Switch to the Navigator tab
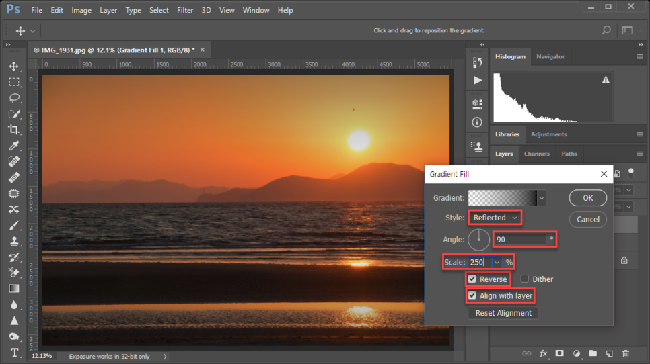Screen dimensions: 650x364 pos(550,56)
